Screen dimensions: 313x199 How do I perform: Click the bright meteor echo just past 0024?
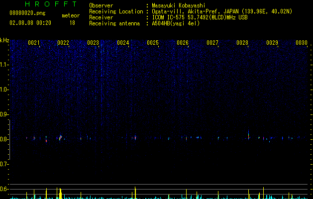pyautogui.click(x=135, y=137)
